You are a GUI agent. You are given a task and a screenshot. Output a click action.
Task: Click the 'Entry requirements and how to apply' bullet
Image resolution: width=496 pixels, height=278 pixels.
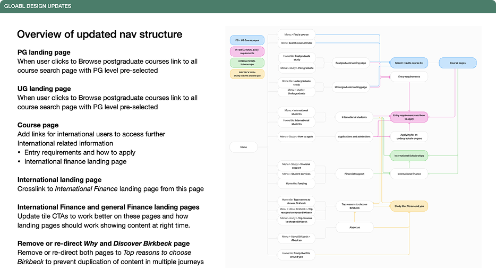[x=80, y=153]
